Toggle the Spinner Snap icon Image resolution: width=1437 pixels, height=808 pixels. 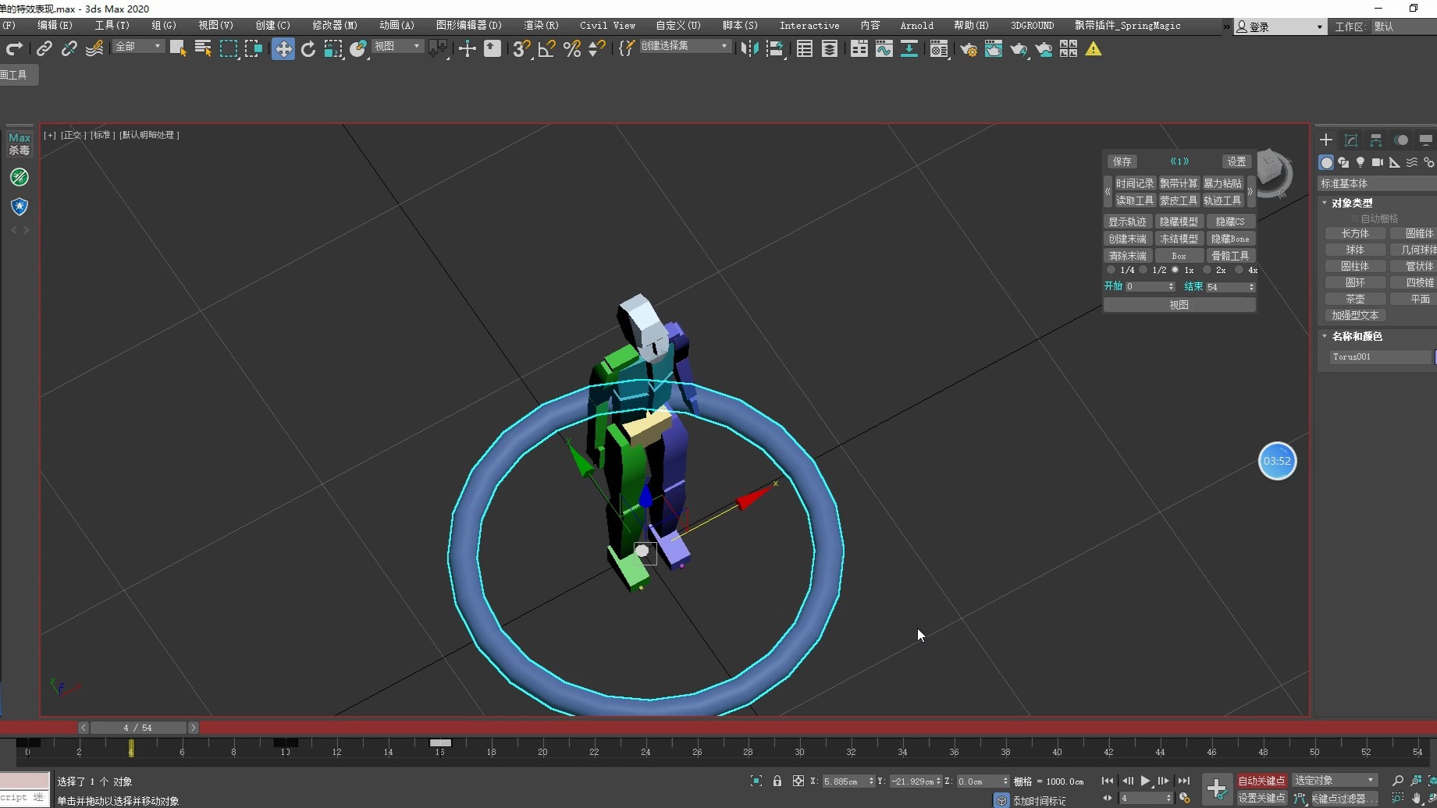click(x=597, y=49)
